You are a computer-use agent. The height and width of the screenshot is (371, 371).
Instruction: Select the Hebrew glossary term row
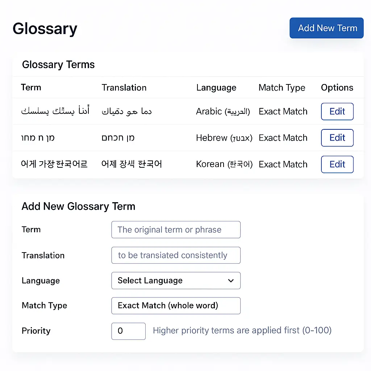coord(145,138)
